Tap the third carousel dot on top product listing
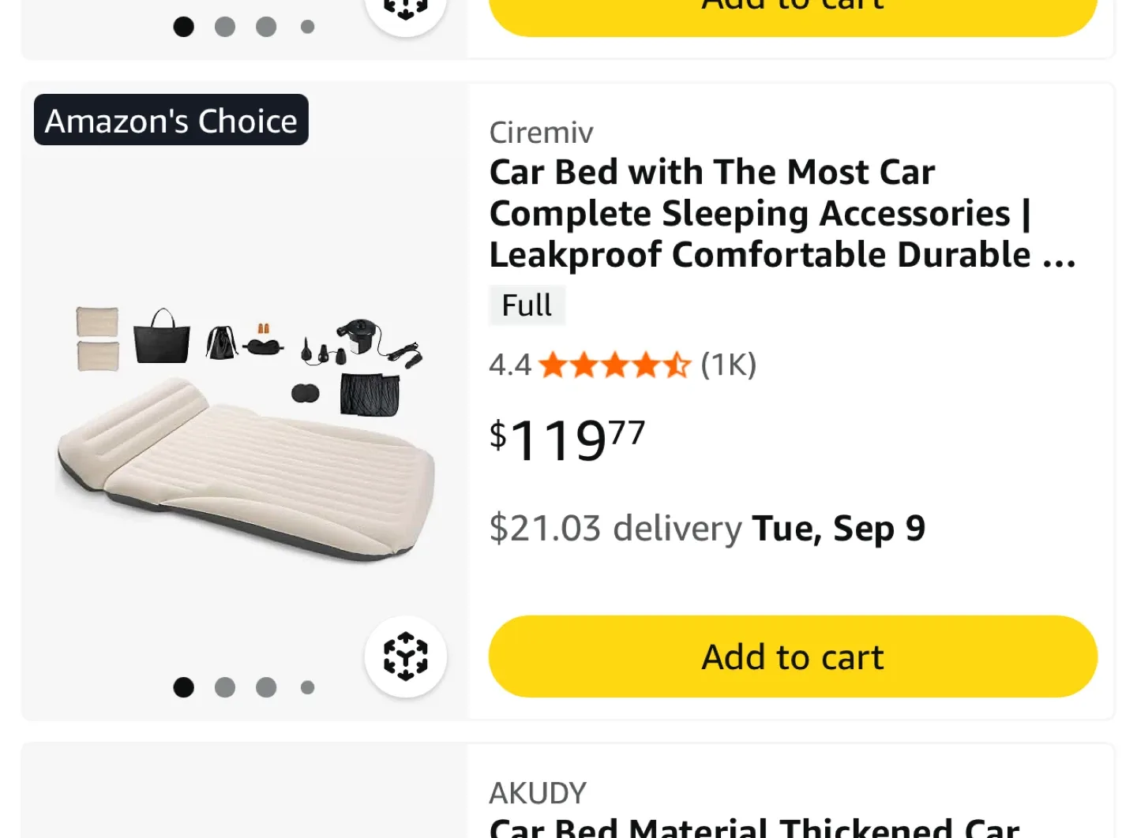1137x838 pixels. tap(266, 686)
